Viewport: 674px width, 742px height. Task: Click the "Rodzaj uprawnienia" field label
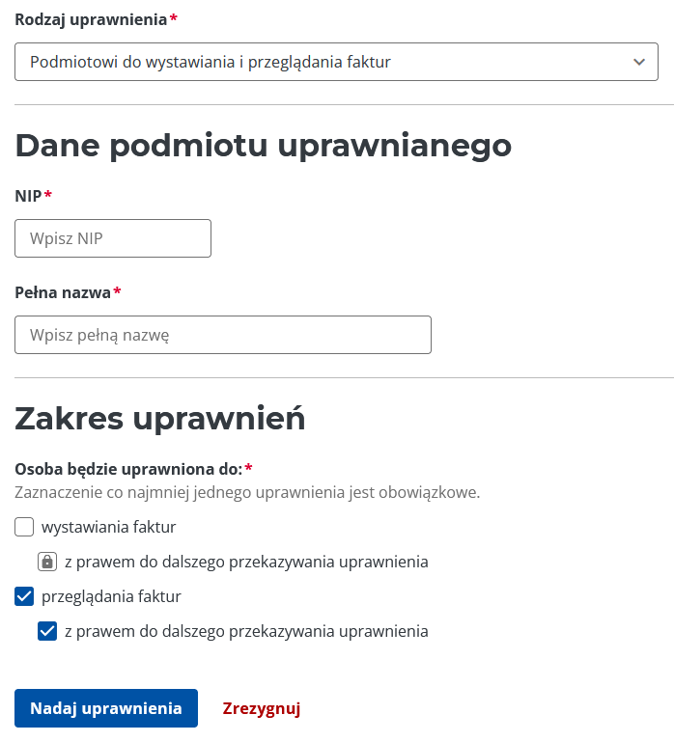pyautogui.click(x=91, y=19)
